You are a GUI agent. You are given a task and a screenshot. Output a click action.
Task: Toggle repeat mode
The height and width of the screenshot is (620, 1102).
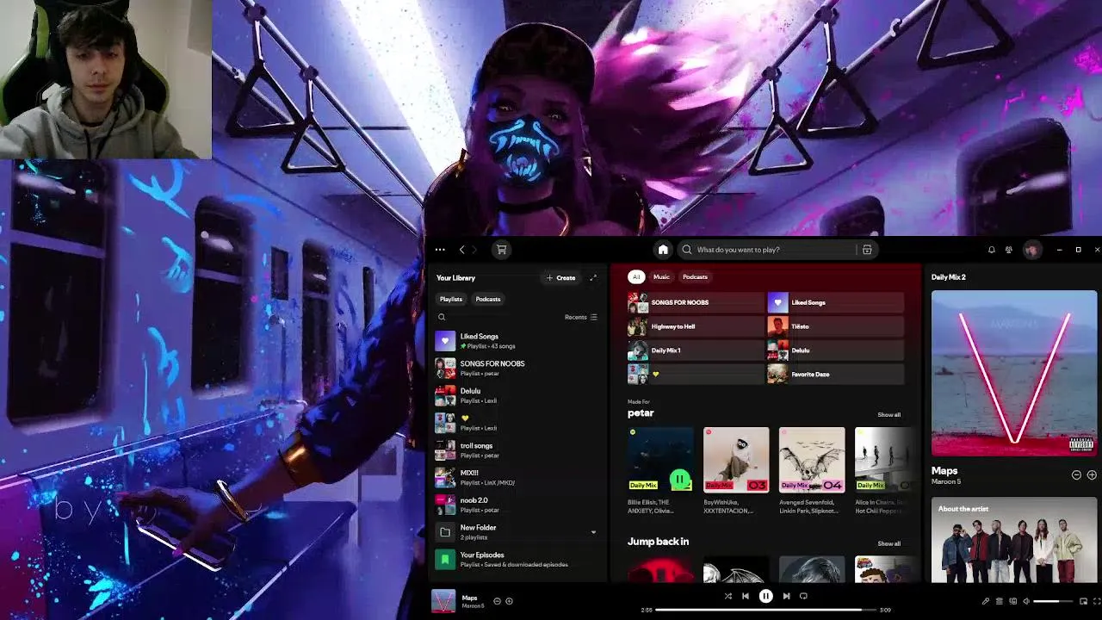tap(803, 596)
